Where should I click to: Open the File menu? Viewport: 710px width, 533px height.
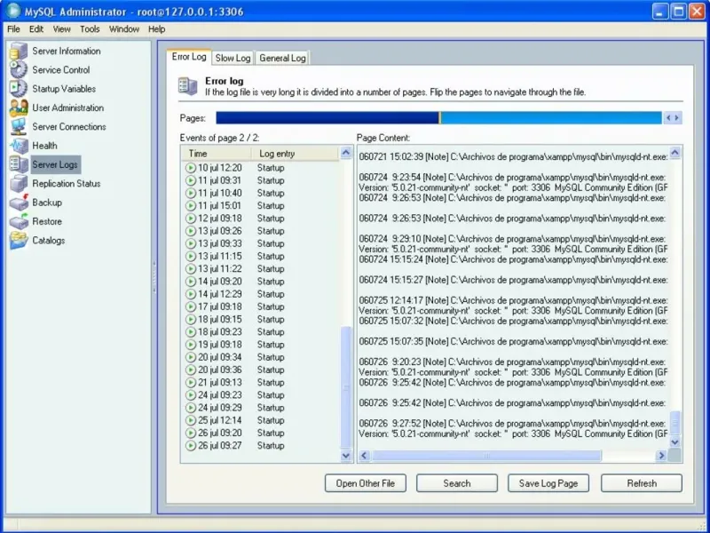(x=13, y=29)
